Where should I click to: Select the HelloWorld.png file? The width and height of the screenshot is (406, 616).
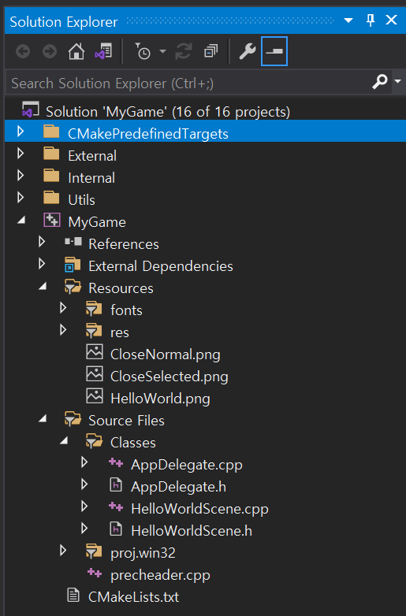(x=160, y=399)
